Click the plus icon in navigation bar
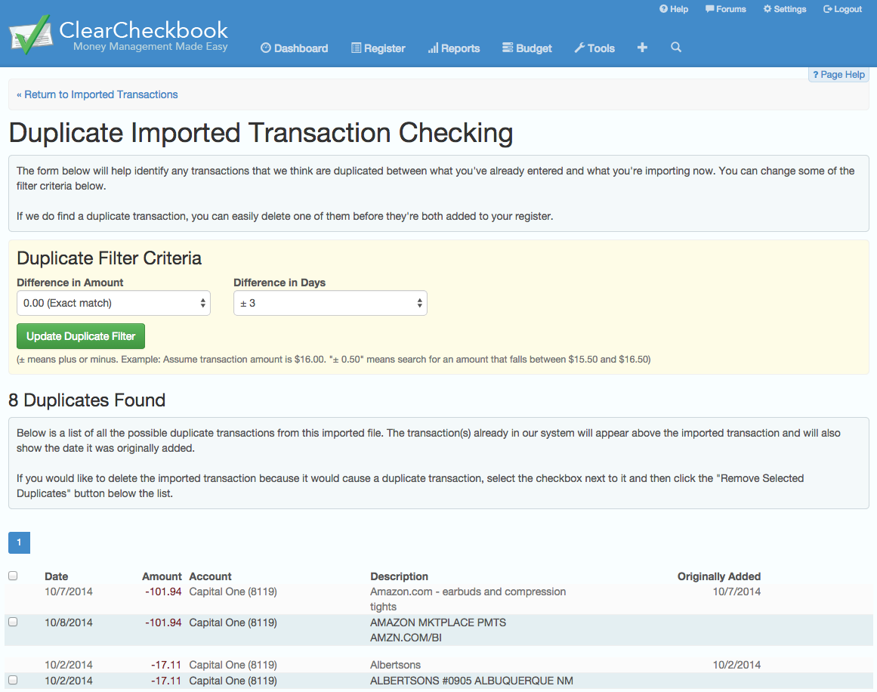 tap(642, 48)
